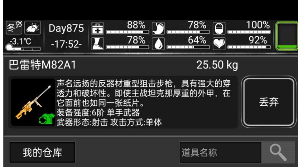Tap the 88% health progress bar
Viewport: 298px width, 167px height.
(x=127, y=32)
